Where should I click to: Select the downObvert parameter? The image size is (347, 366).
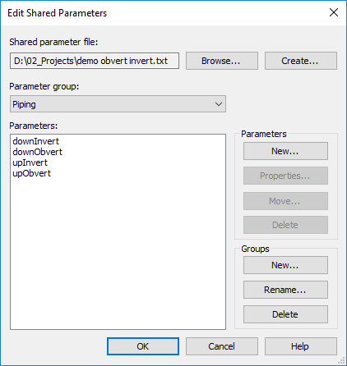pos(38,152)
